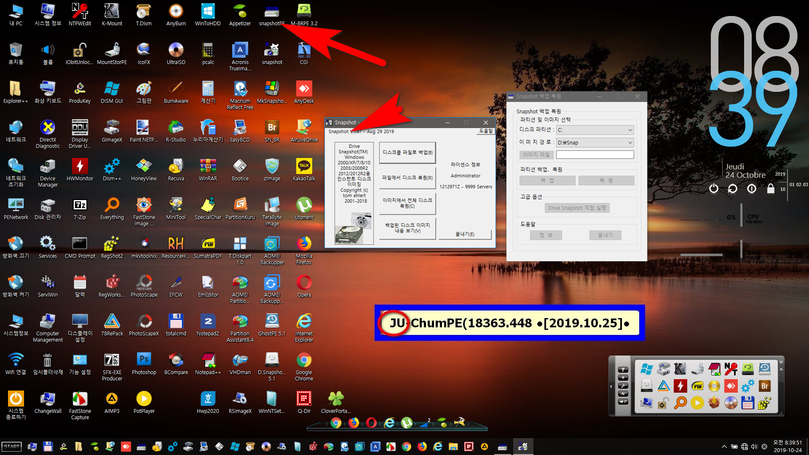Click 끝내기(E) button in Snapshot window
This screenshot has height=455, width=809.
coord(465,234)
